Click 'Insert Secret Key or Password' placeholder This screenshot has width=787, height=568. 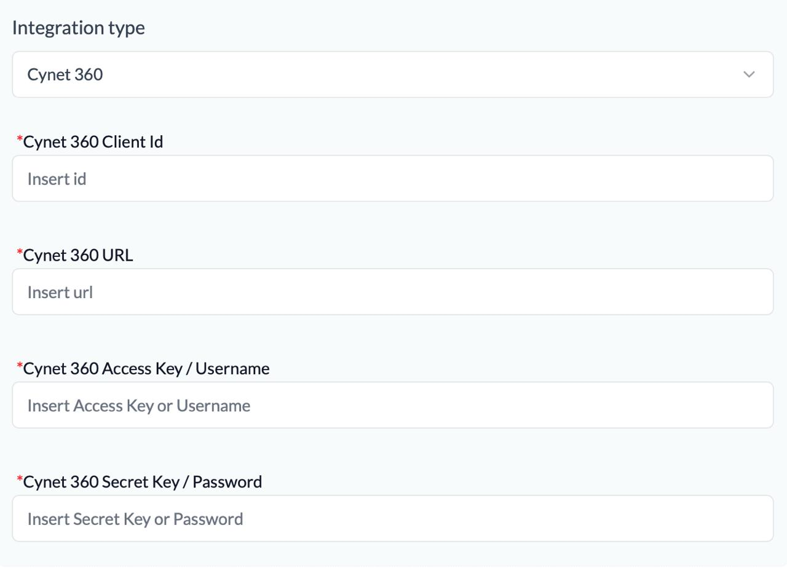(x=135, y=519)
